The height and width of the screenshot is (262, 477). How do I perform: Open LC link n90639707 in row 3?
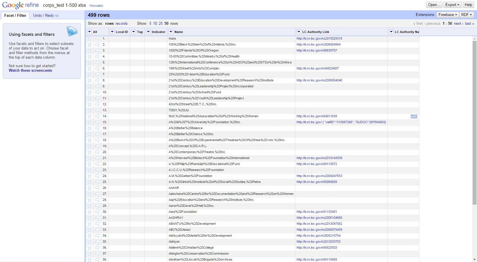[x=317, y=50]
